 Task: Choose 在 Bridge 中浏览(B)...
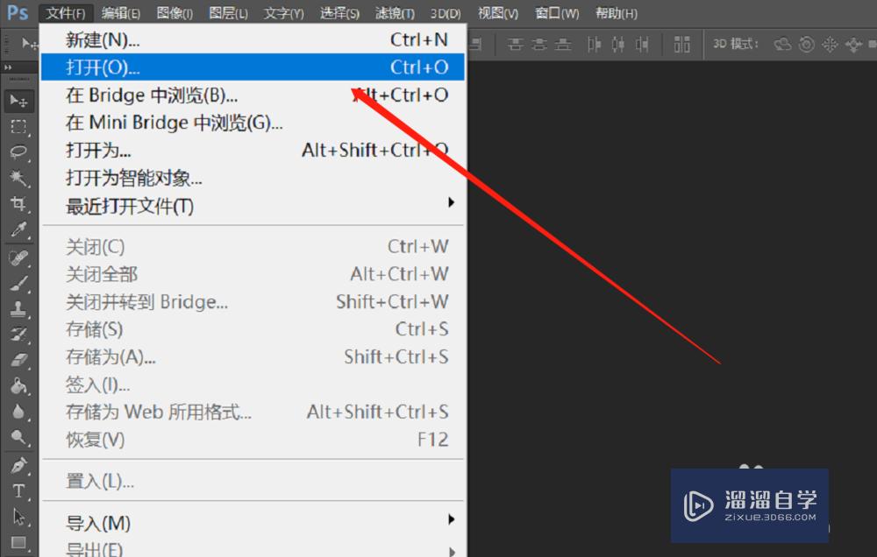253,95
